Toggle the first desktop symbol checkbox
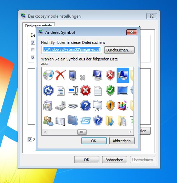The height and width of the screenshot is (183, 177). click(x=33, y=42)
